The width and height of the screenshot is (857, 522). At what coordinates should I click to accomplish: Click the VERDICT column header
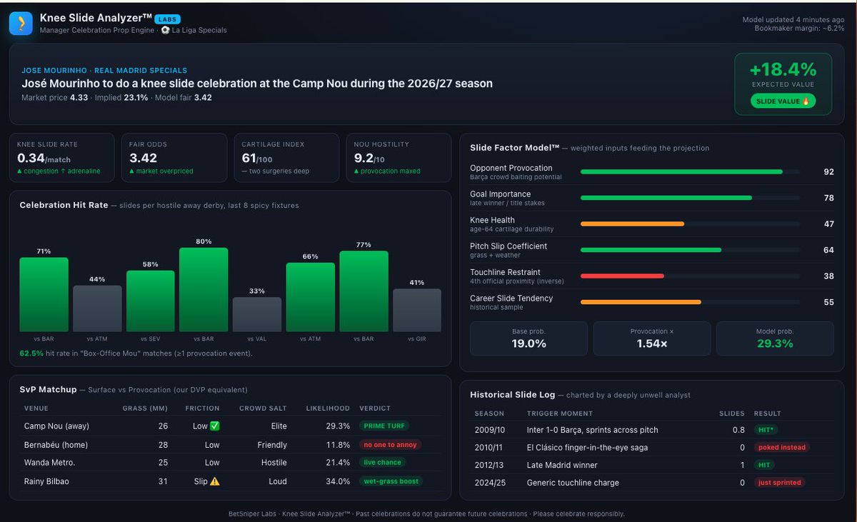coord(375,408)
